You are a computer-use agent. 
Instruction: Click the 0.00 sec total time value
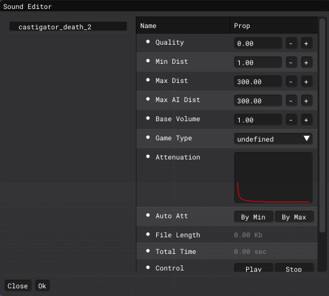tap(250, 251)
